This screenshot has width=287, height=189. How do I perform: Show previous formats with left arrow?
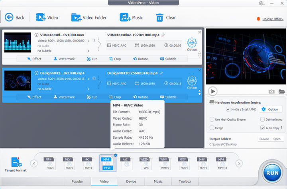[x=34, y=163]
